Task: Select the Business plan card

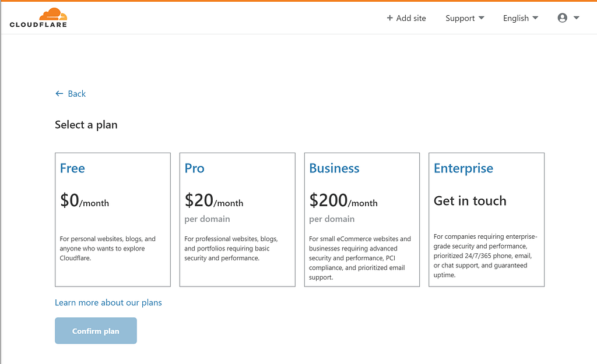Action: (362, 220)
